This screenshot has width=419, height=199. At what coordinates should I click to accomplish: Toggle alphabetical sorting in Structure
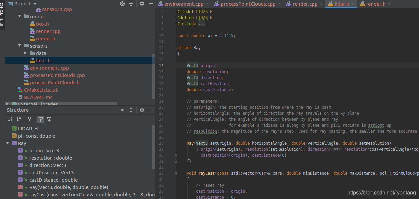click(19, 119)
